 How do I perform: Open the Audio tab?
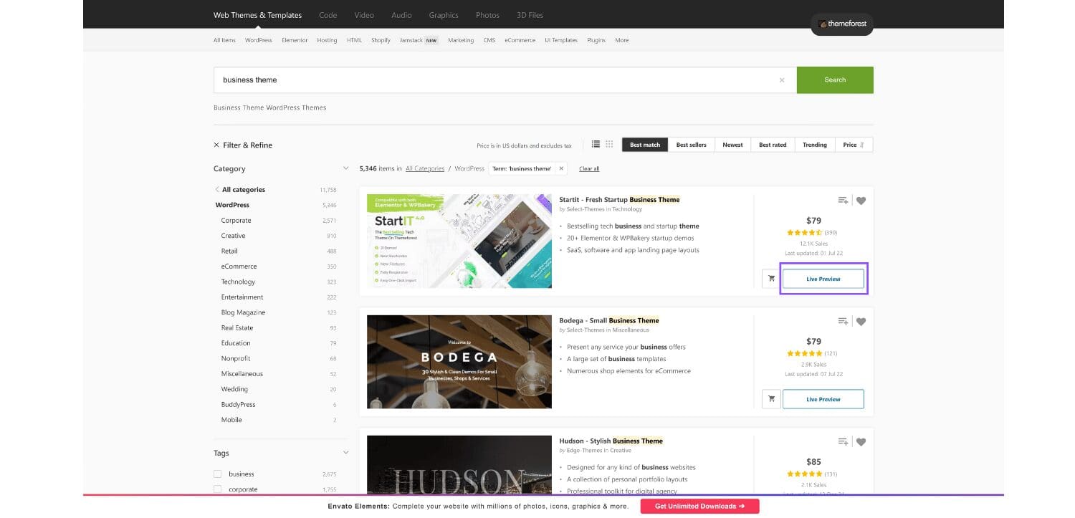tap(401, 15)
